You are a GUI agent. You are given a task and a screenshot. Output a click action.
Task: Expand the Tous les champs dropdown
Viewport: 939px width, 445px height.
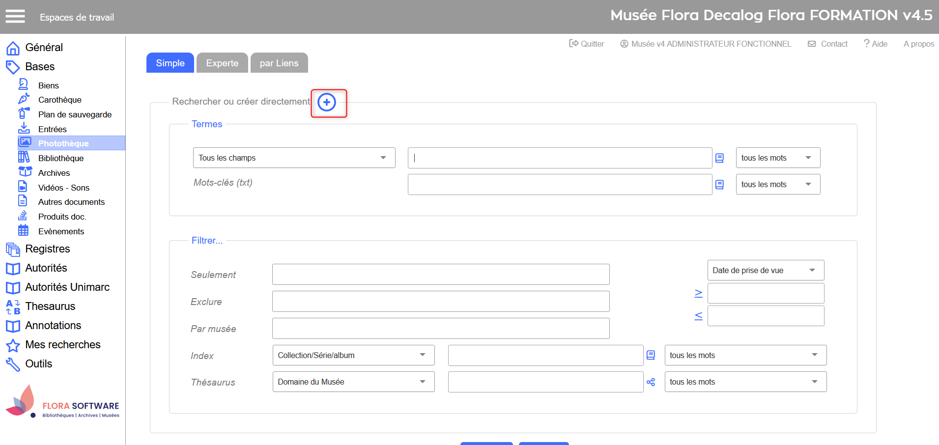point(294,158)
